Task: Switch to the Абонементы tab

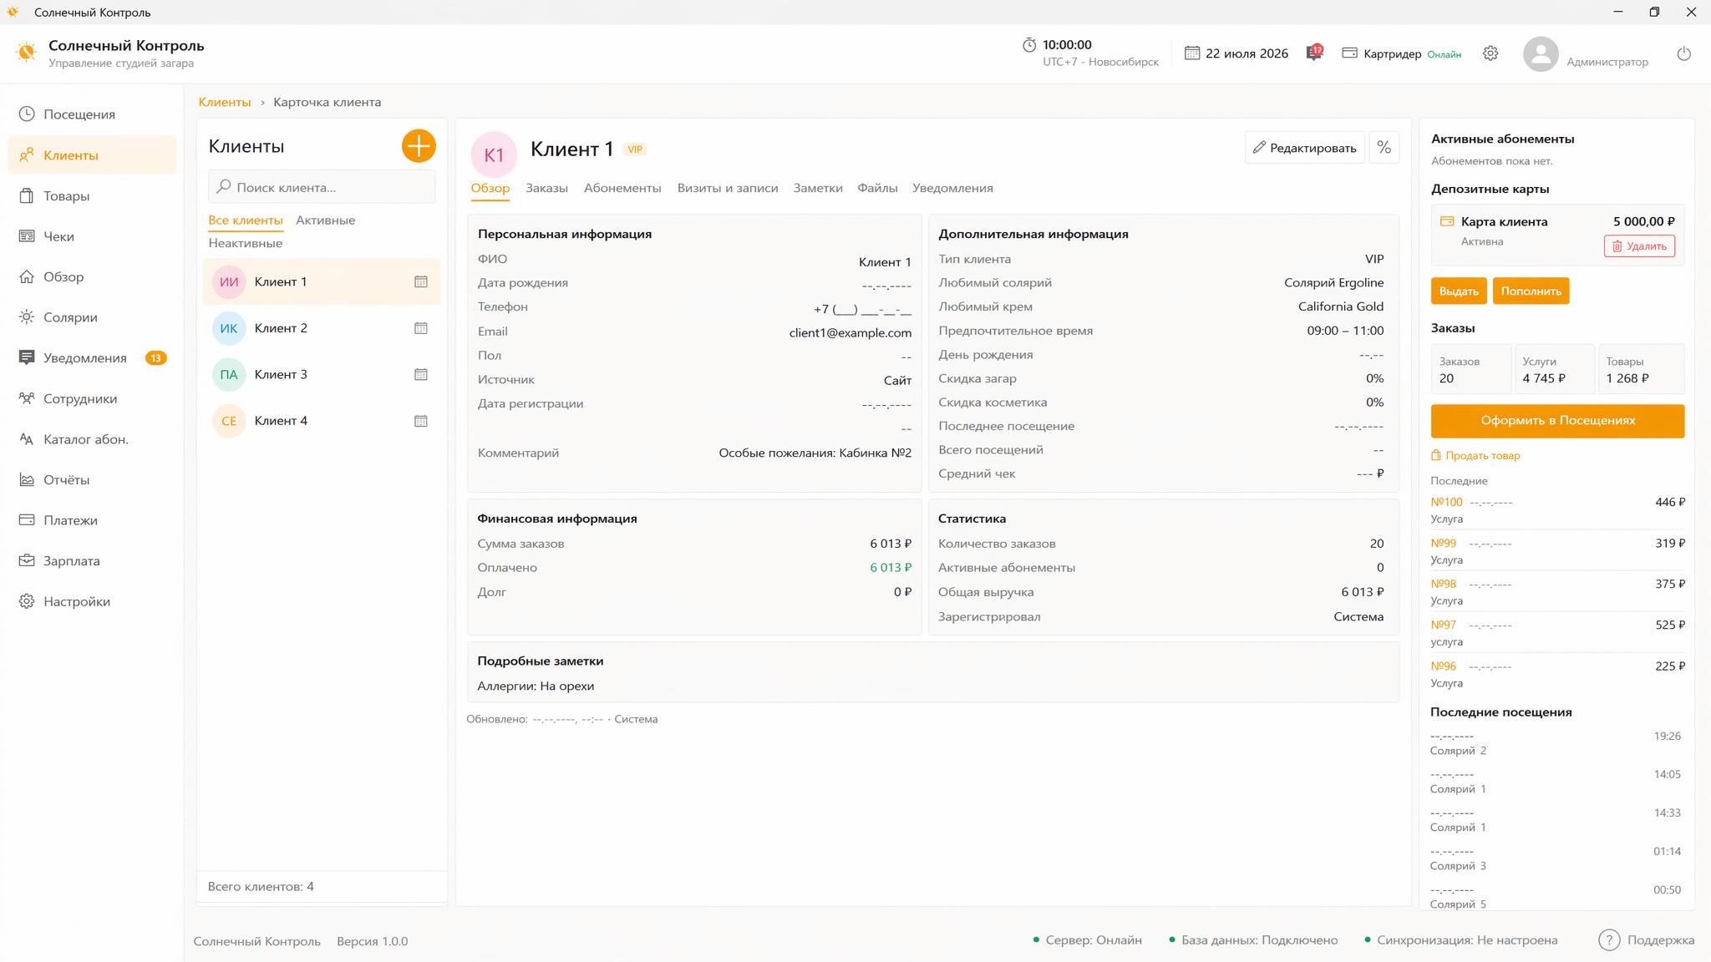Action: [x=622, y=188]
